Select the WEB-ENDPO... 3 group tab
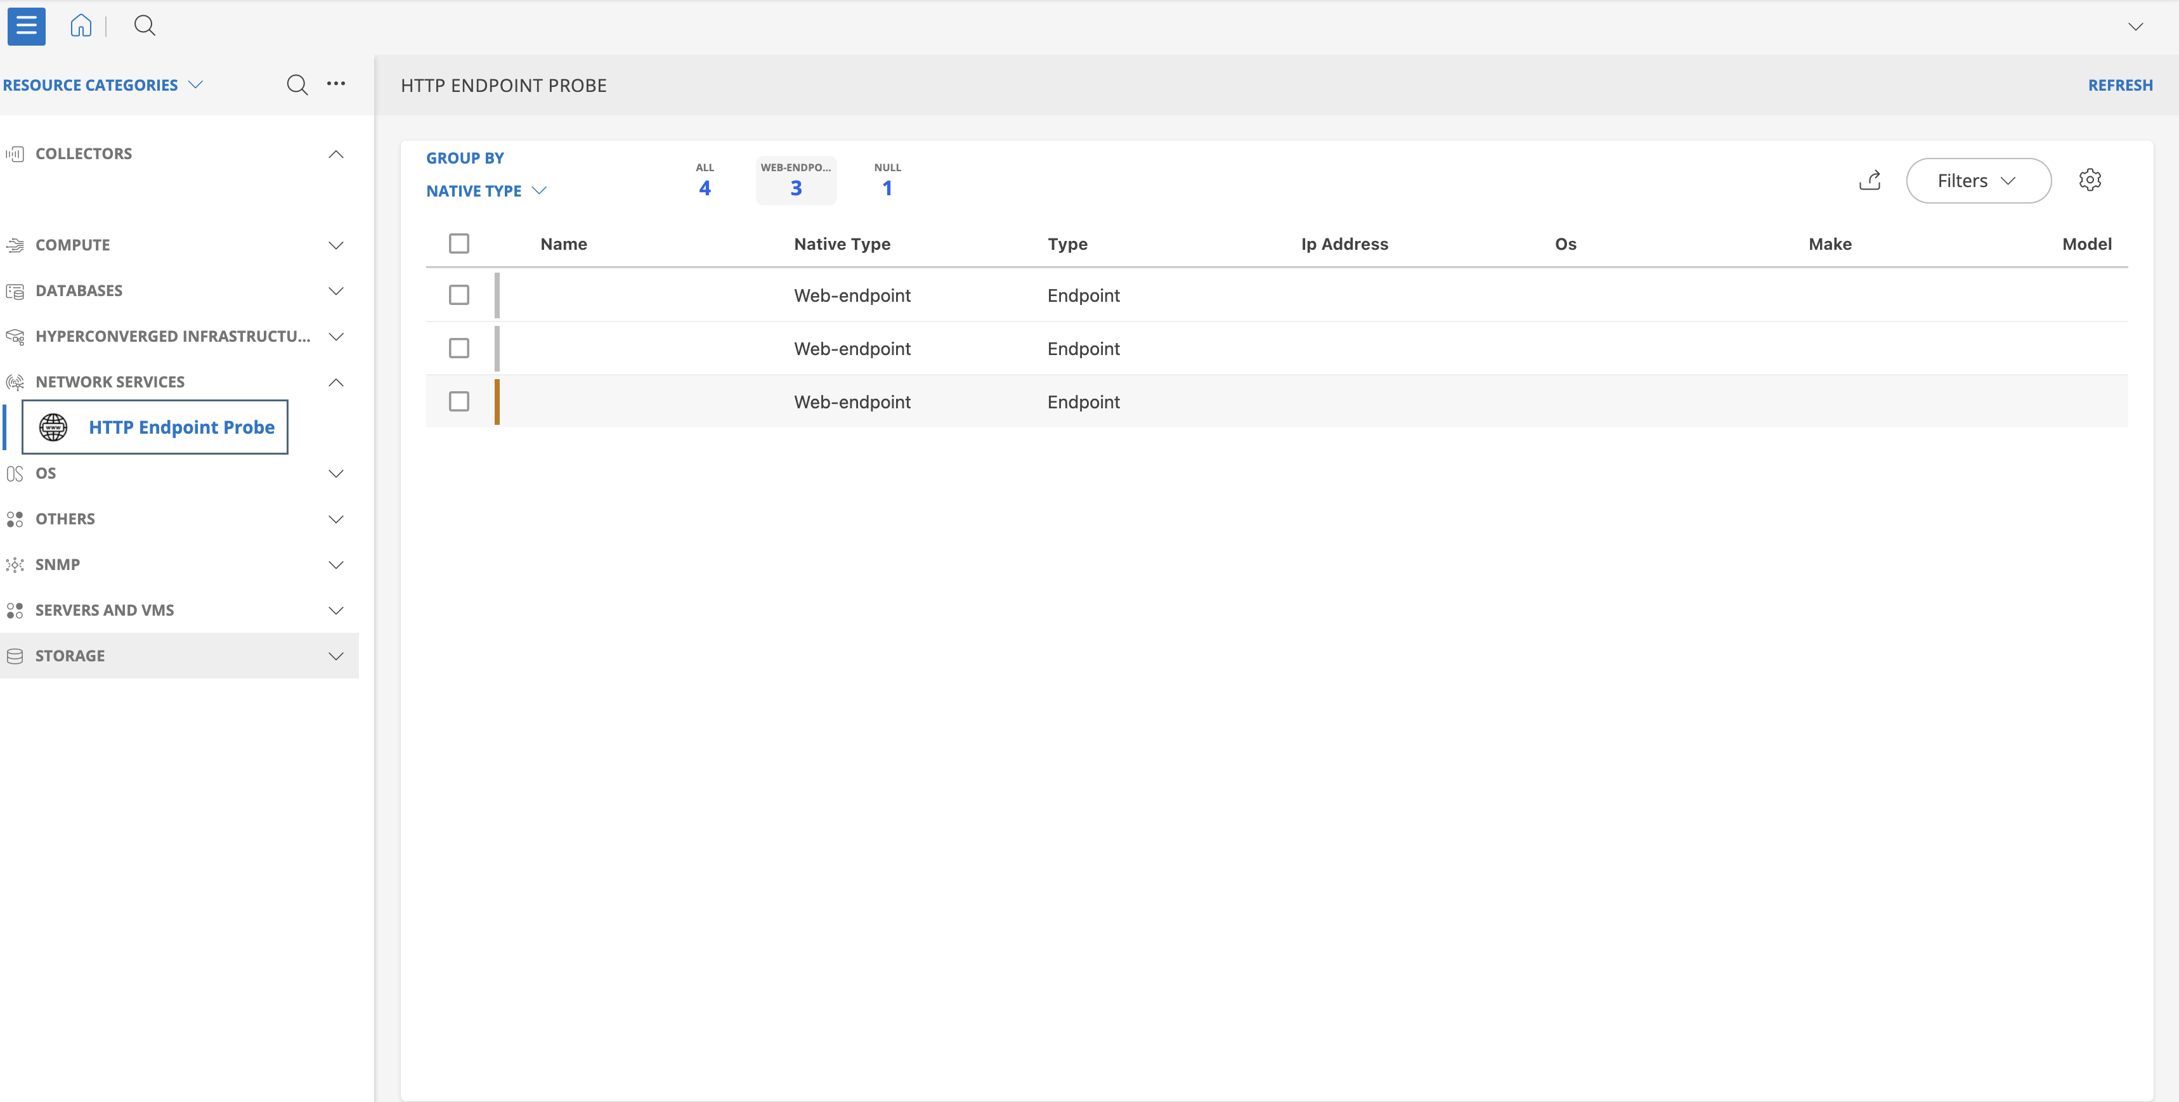 796,180
